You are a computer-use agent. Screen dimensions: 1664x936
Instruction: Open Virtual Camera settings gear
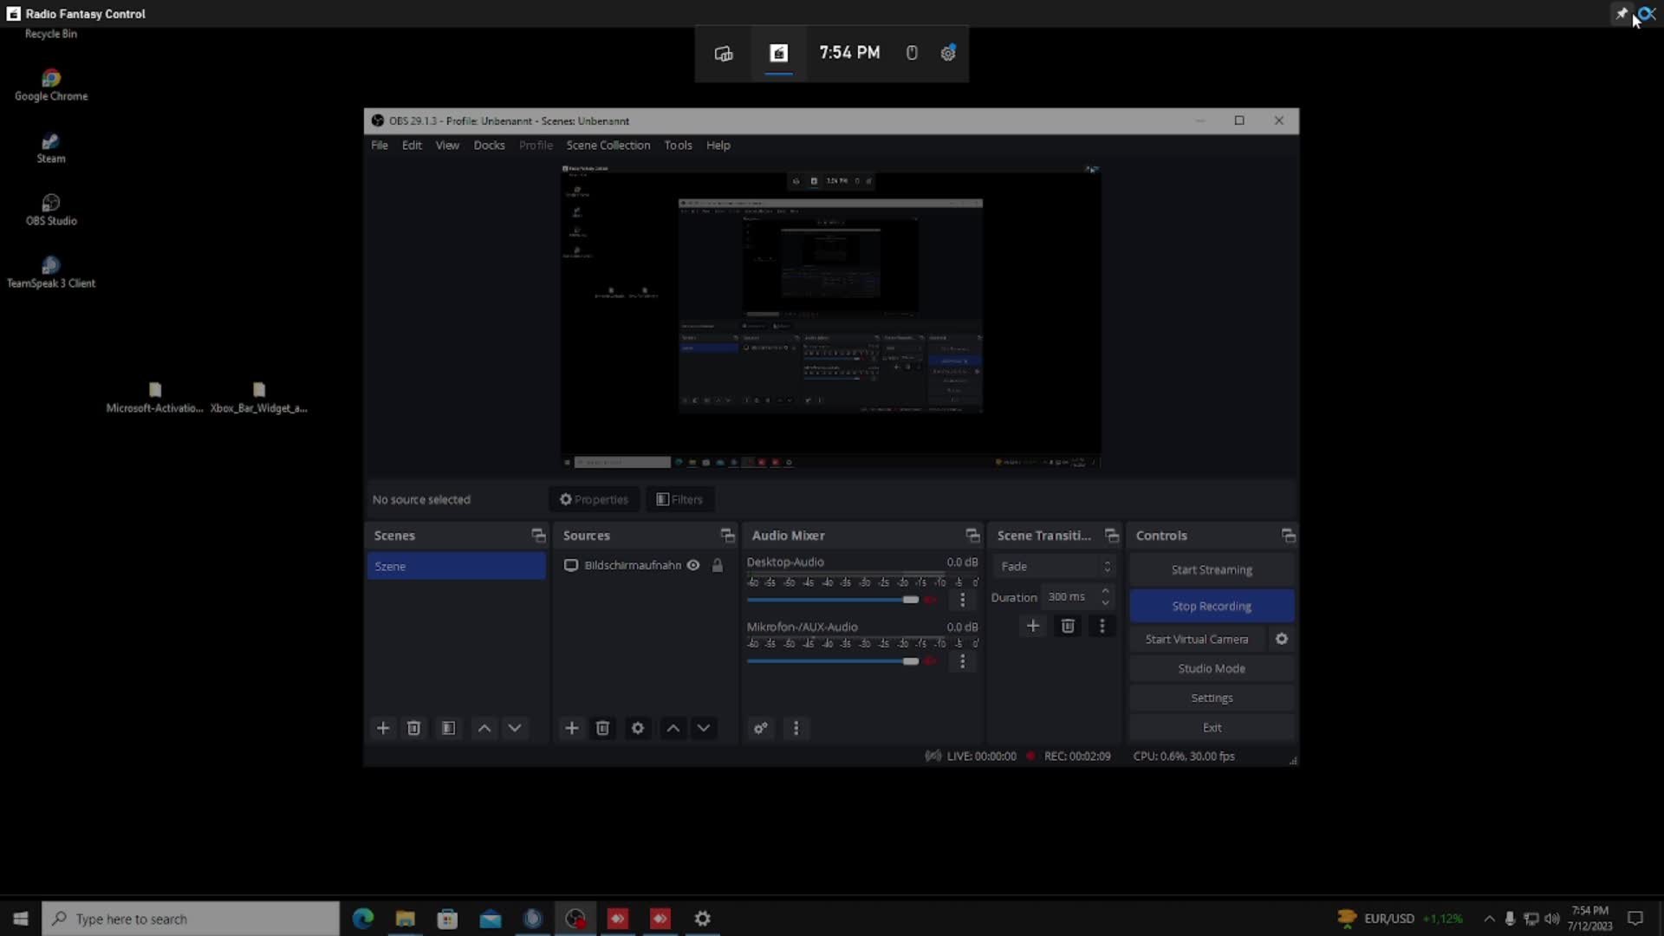[1281, 639]
